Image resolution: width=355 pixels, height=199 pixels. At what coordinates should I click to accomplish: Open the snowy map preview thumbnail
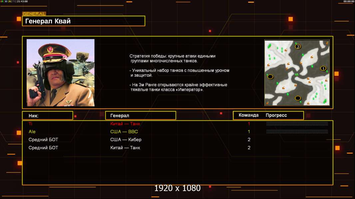(297, 73)
